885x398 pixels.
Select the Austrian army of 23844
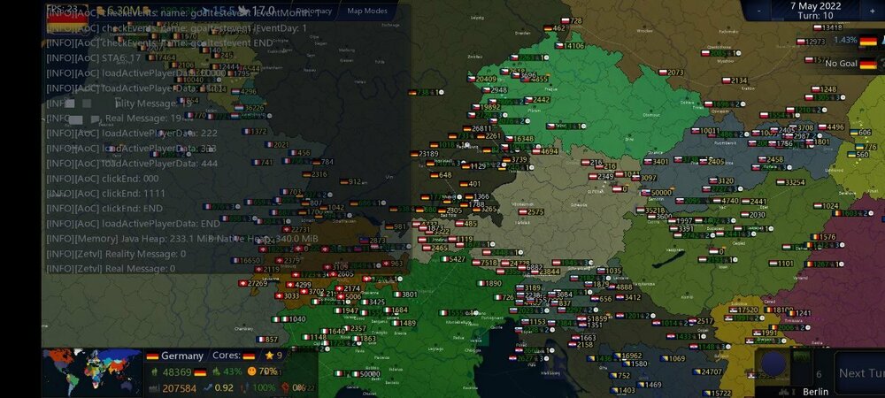tap(544, 272)
